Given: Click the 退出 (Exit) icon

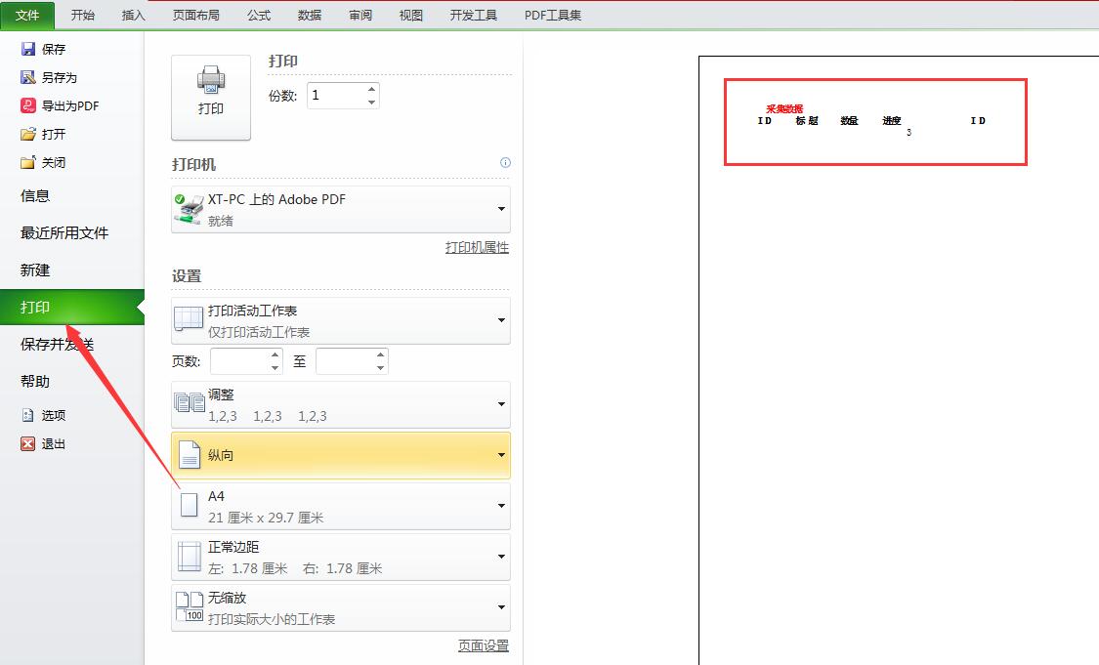Looking at the screenshot, I should click(27, 443).
